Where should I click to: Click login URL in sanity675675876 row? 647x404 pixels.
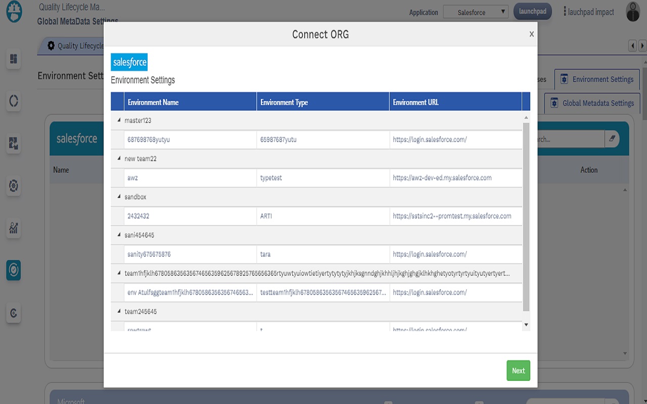456,255
